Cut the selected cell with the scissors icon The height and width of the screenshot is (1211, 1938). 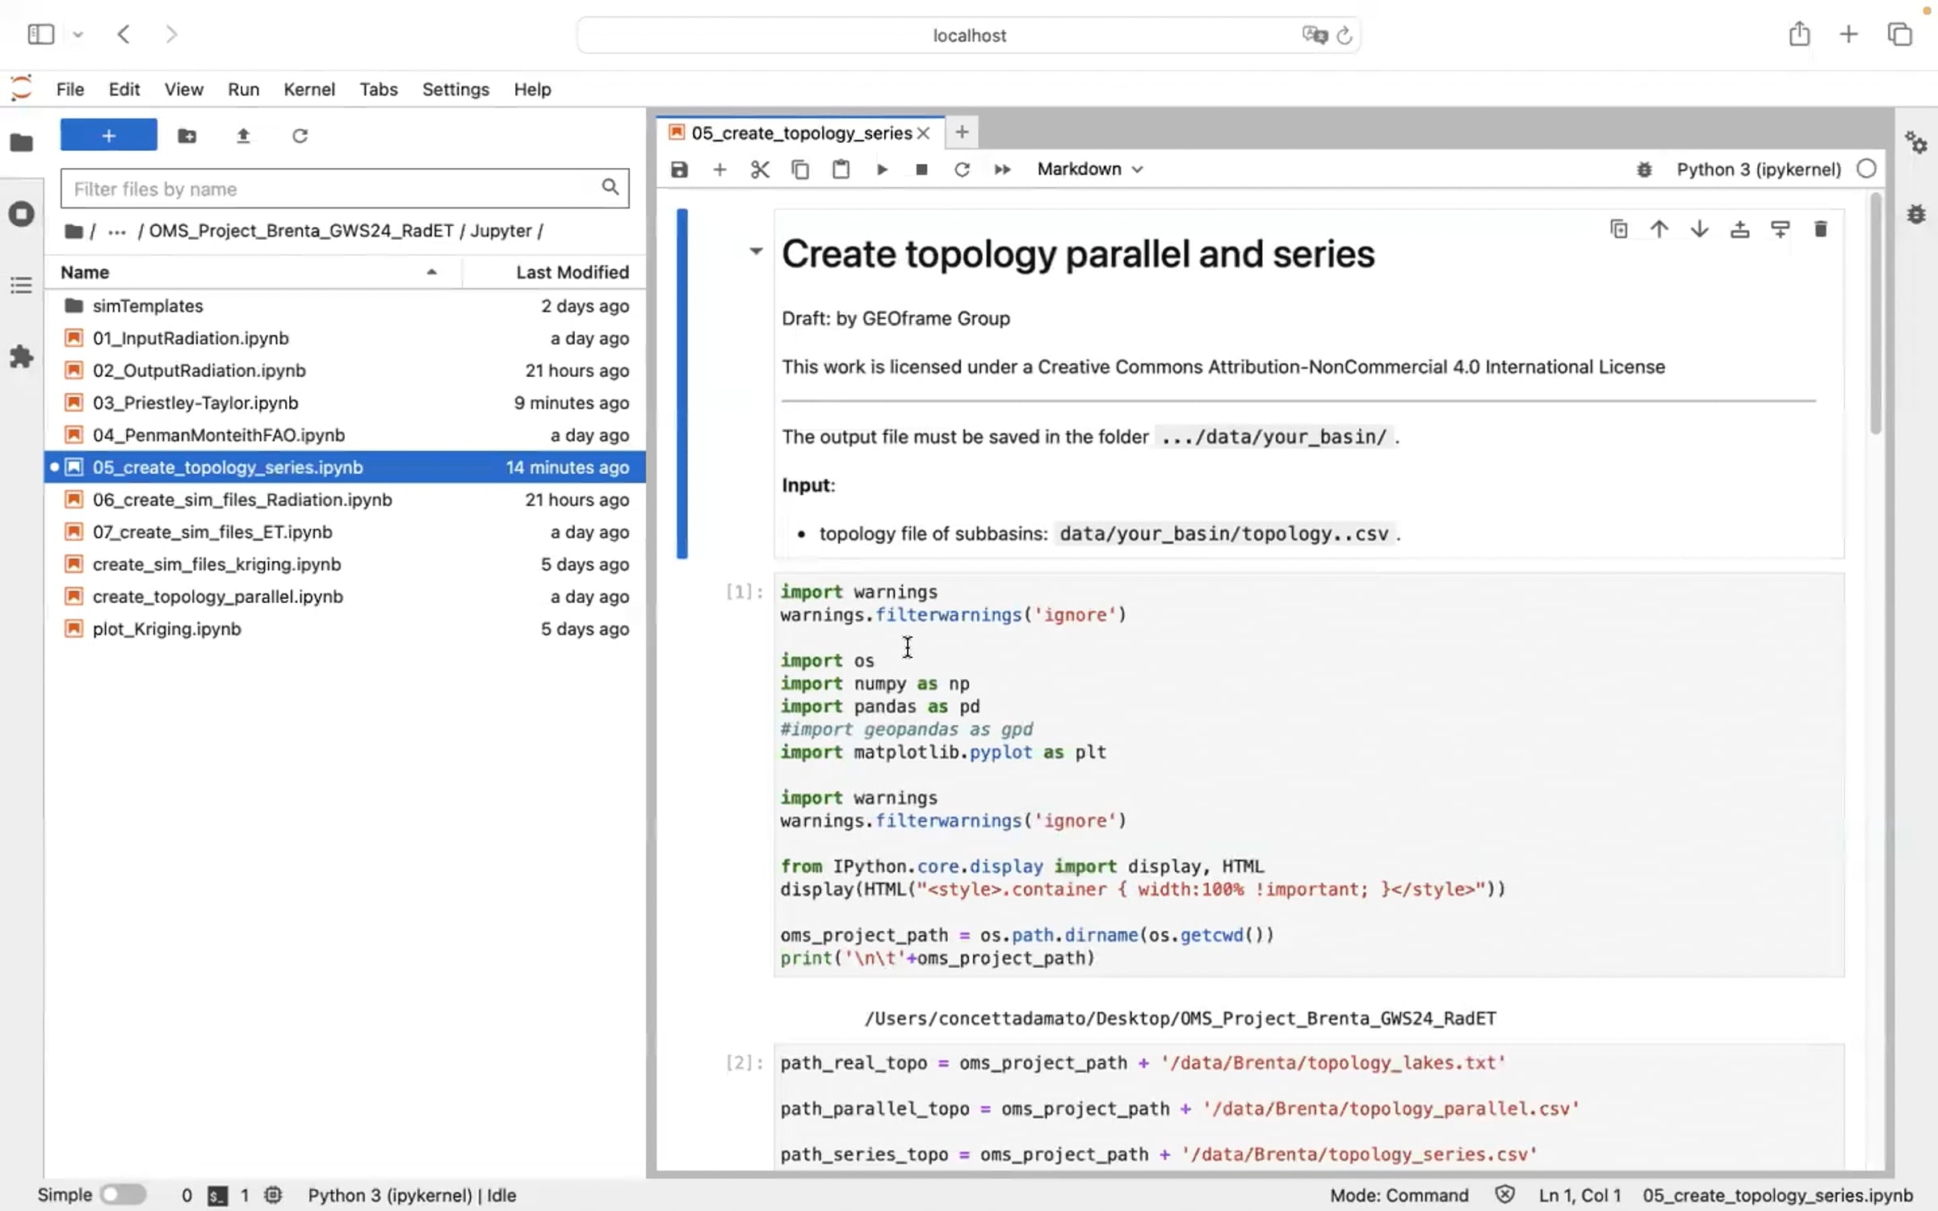(759, 170)
